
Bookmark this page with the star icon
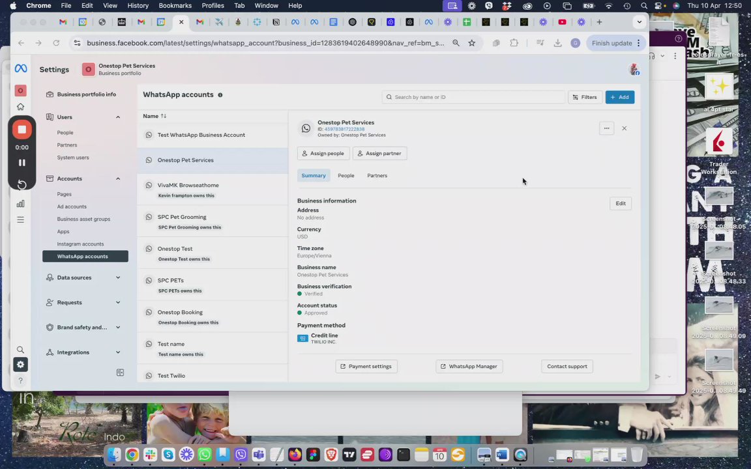[472, 43]
